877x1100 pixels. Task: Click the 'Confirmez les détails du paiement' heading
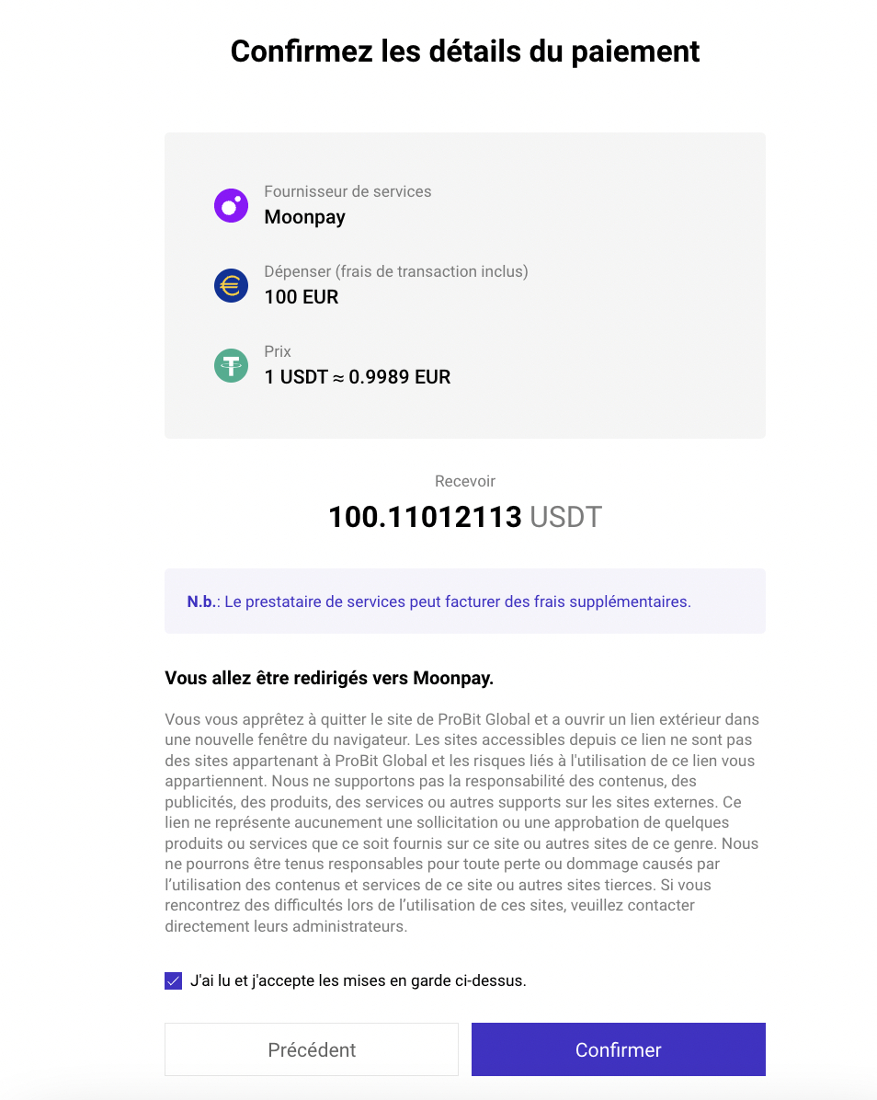click(x=465, y=52)
